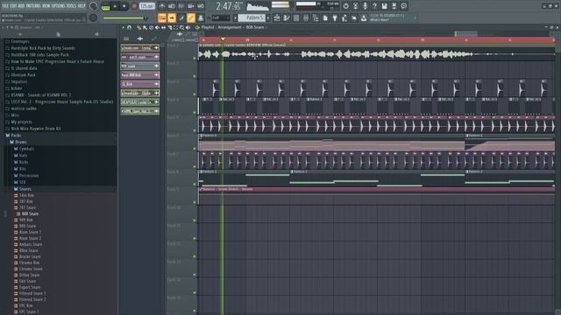Screen dimensions: 561x315
Task: Click the speech-bubble info icon
Action: tap(403, 6)
